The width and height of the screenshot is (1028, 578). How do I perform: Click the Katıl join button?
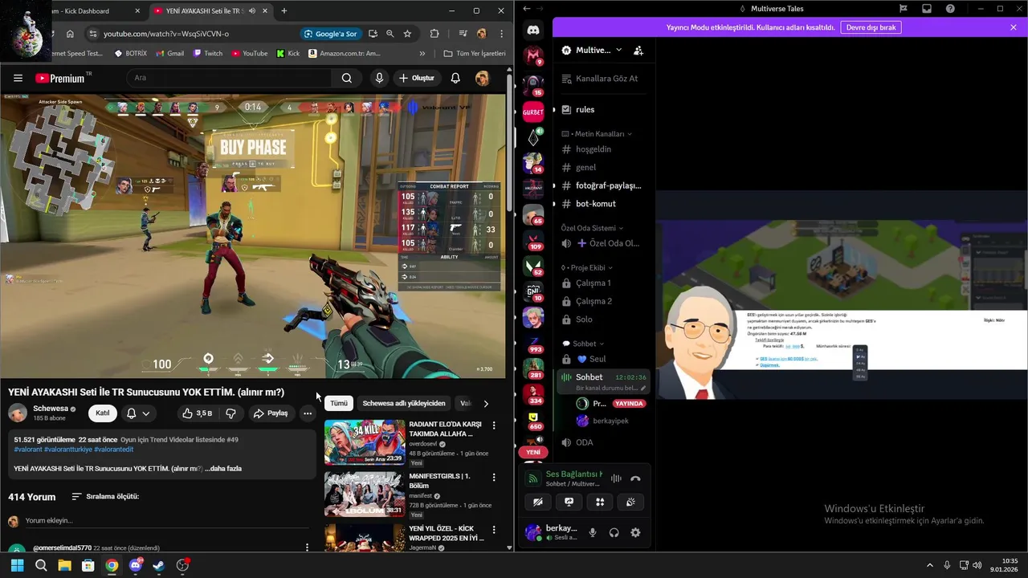(103, 413)
